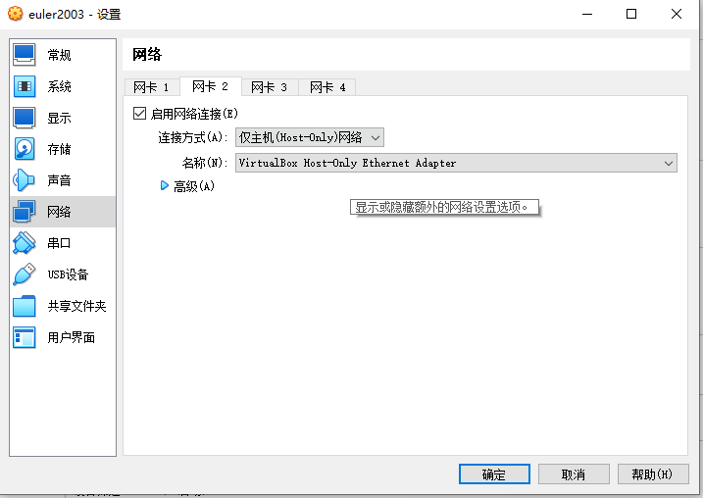Close the euler2003 settings window
Viewport: 703px width, 498px height.
click(677, 14)
